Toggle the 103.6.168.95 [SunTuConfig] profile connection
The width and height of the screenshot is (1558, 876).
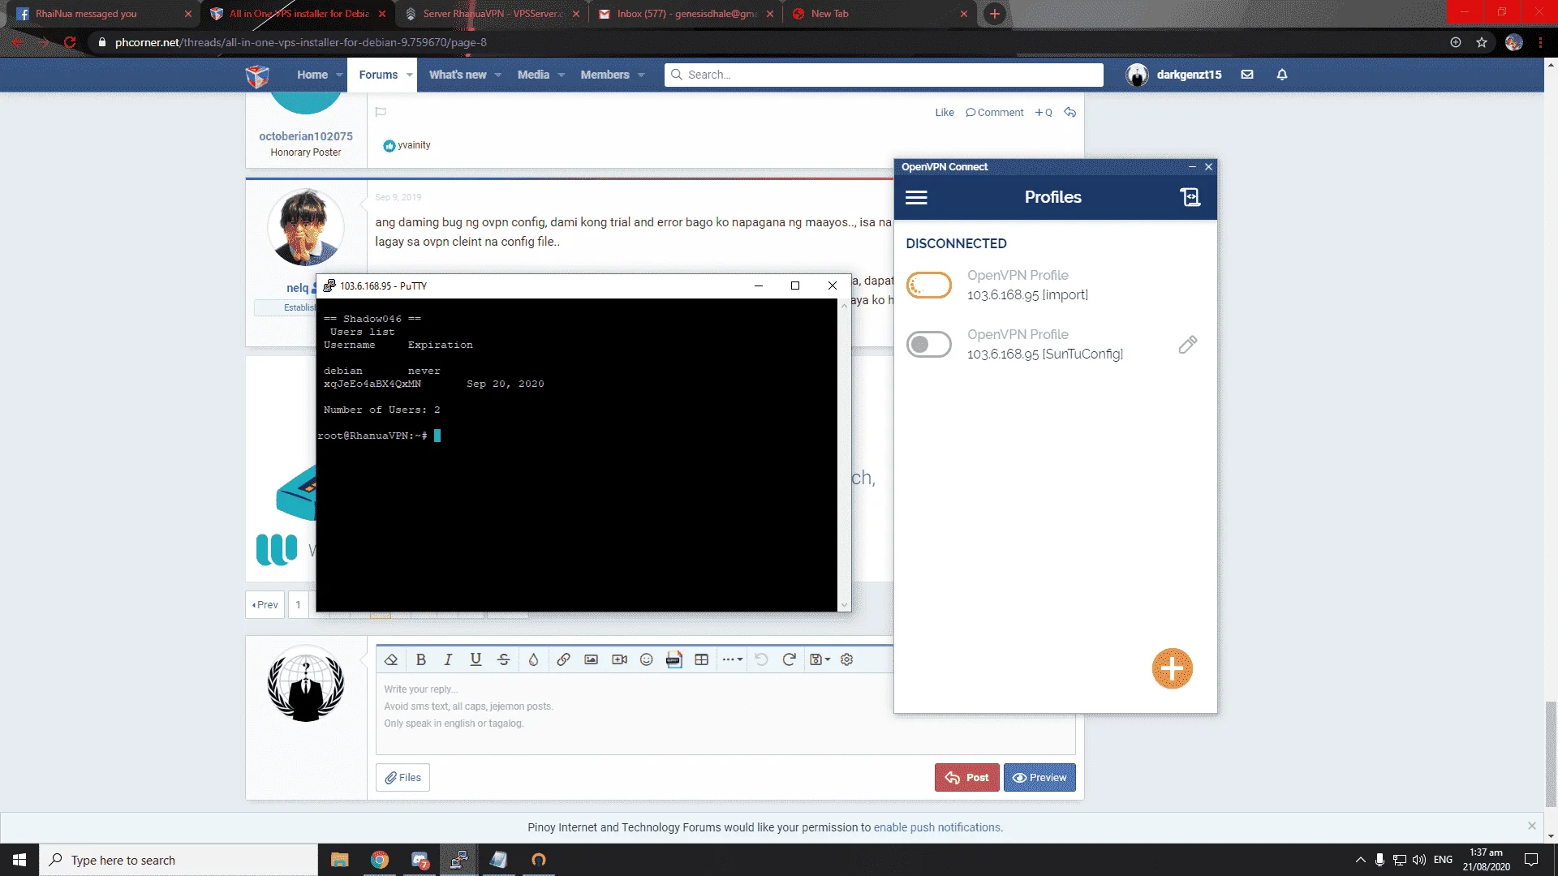[929, 345]
